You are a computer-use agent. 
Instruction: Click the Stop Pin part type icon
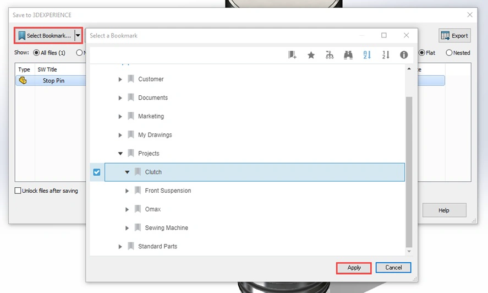[23, 80]
